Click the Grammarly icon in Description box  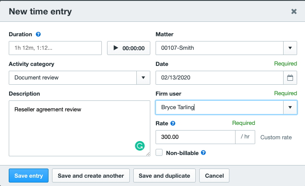140,146
